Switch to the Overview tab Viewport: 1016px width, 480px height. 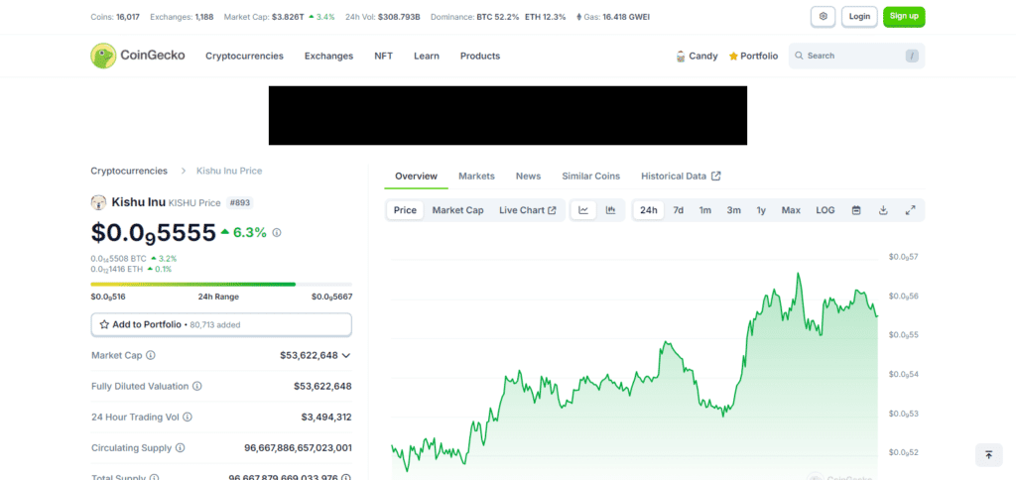pyautogui.click(x=416, y=176)
